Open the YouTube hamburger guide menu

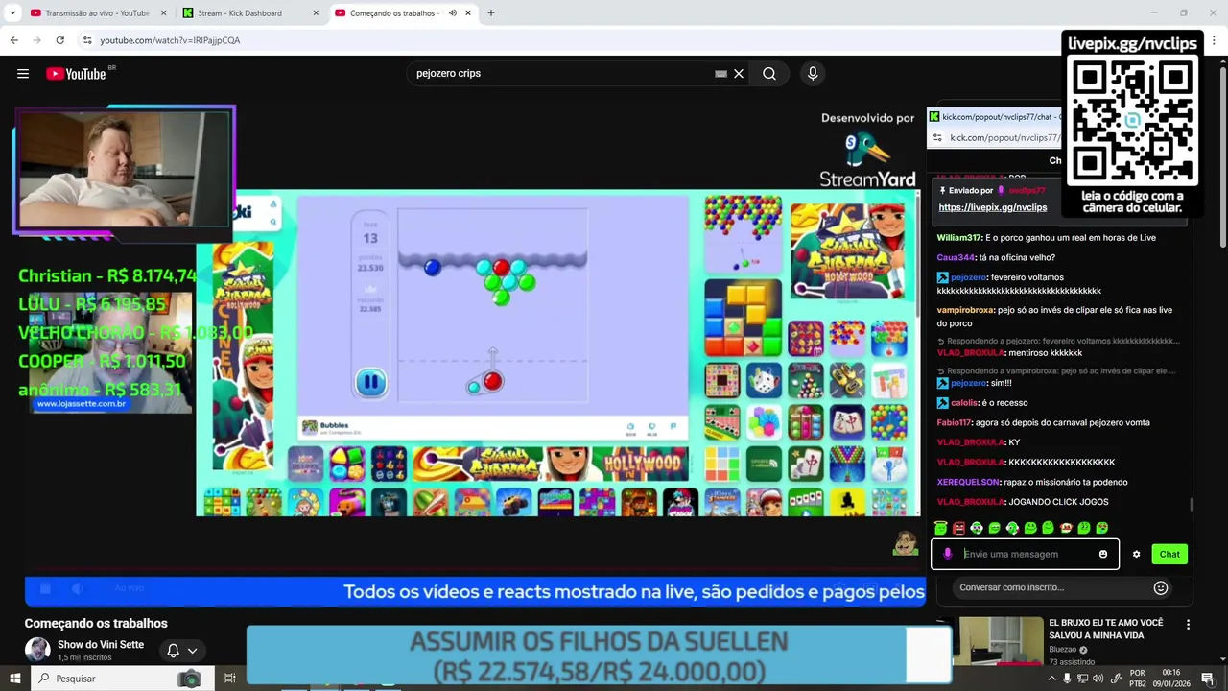pyautogui.click(x=23, y=74)
